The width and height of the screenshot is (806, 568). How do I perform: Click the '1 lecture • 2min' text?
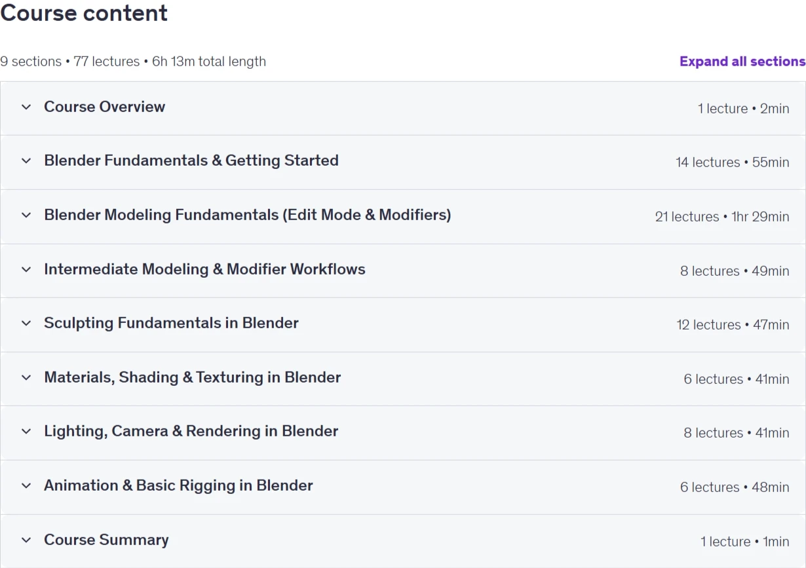pos(744,109)
